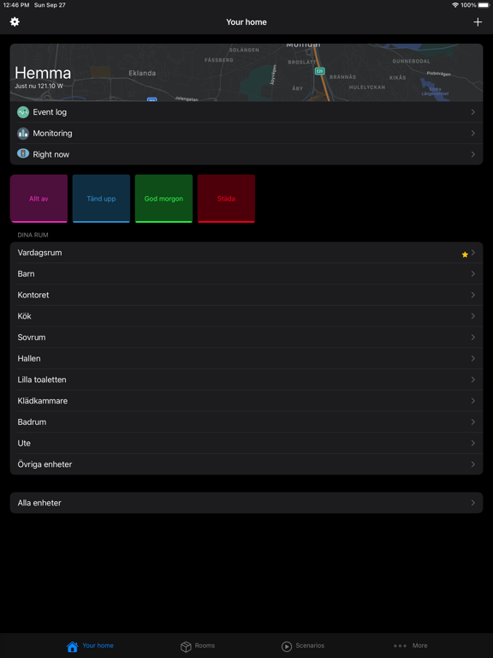
Task: Expand Badrum chevron
Action: click(x=472, y=422)
